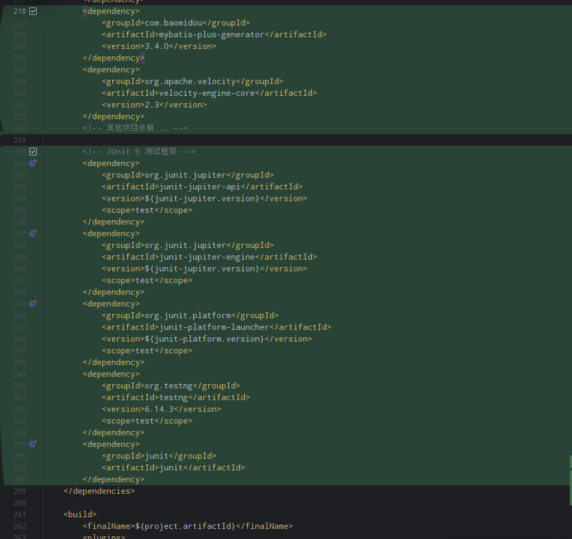Image resolution: width=572 pixels, height=539 pixels.
Task: Click line number 229 in the gutter
Action: pos(20,139)
